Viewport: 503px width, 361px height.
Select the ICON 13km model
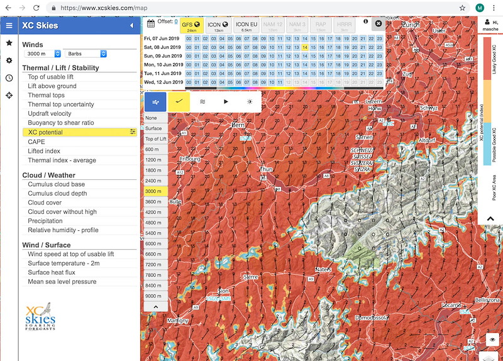218,26
